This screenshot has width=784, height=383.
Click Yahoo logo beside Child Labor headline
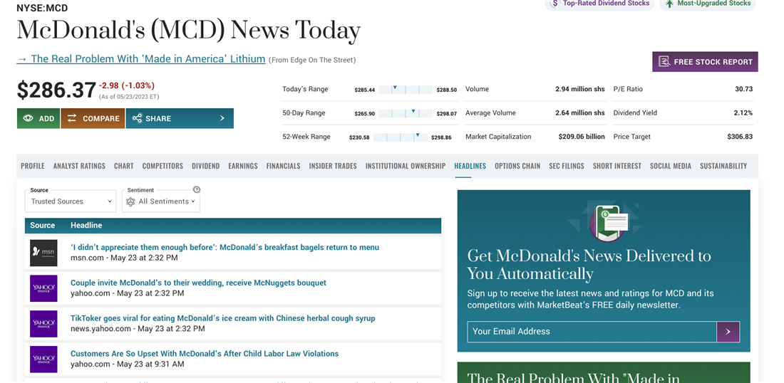[43, 359]
